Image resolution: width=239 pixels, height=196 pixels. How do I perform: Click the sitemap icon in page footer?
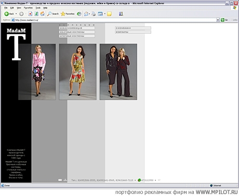(65, 180)
